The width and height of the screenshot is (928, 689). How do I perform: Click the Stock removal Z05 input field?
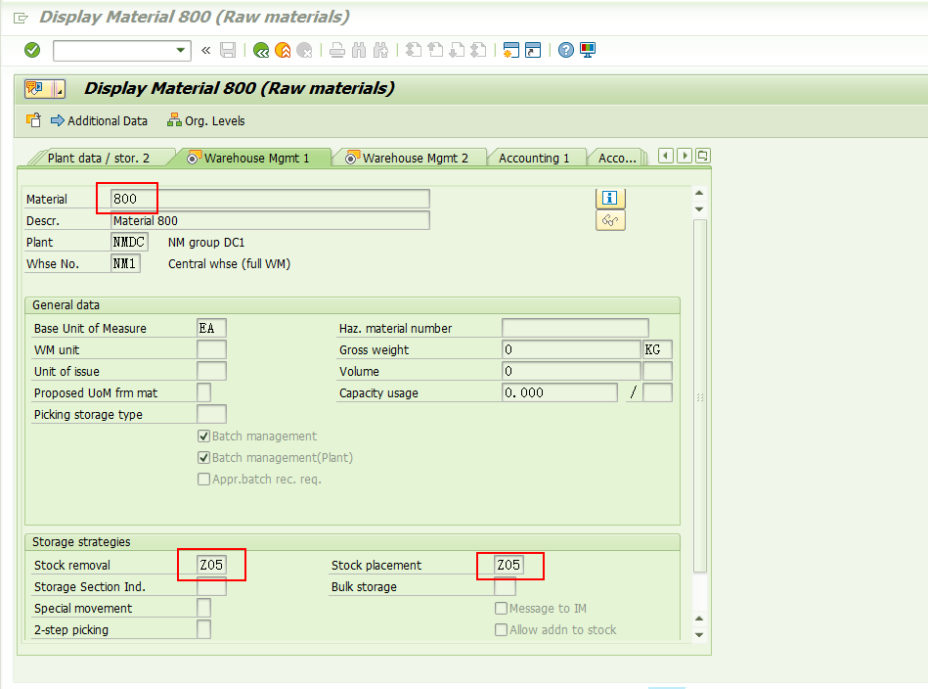pos(211,565)
